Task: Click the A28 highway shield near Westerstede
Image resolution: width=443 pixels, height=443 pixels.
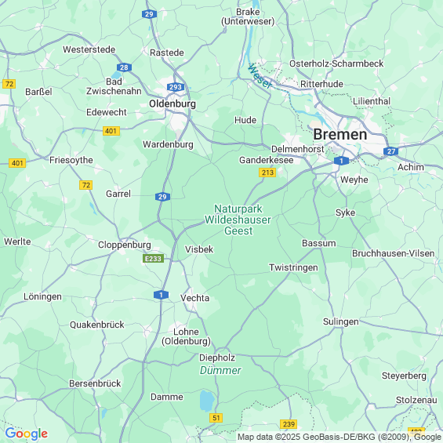Action: click(124, 67)
